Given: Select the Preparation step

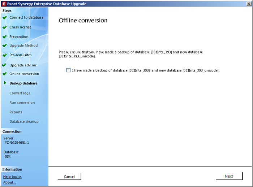Looking at the screenshot, I should pyautogui.click(x=19, y=36).
